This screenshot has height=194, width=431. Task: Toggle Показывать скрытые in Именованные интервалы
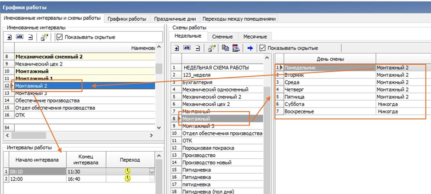tap(59, 37)
